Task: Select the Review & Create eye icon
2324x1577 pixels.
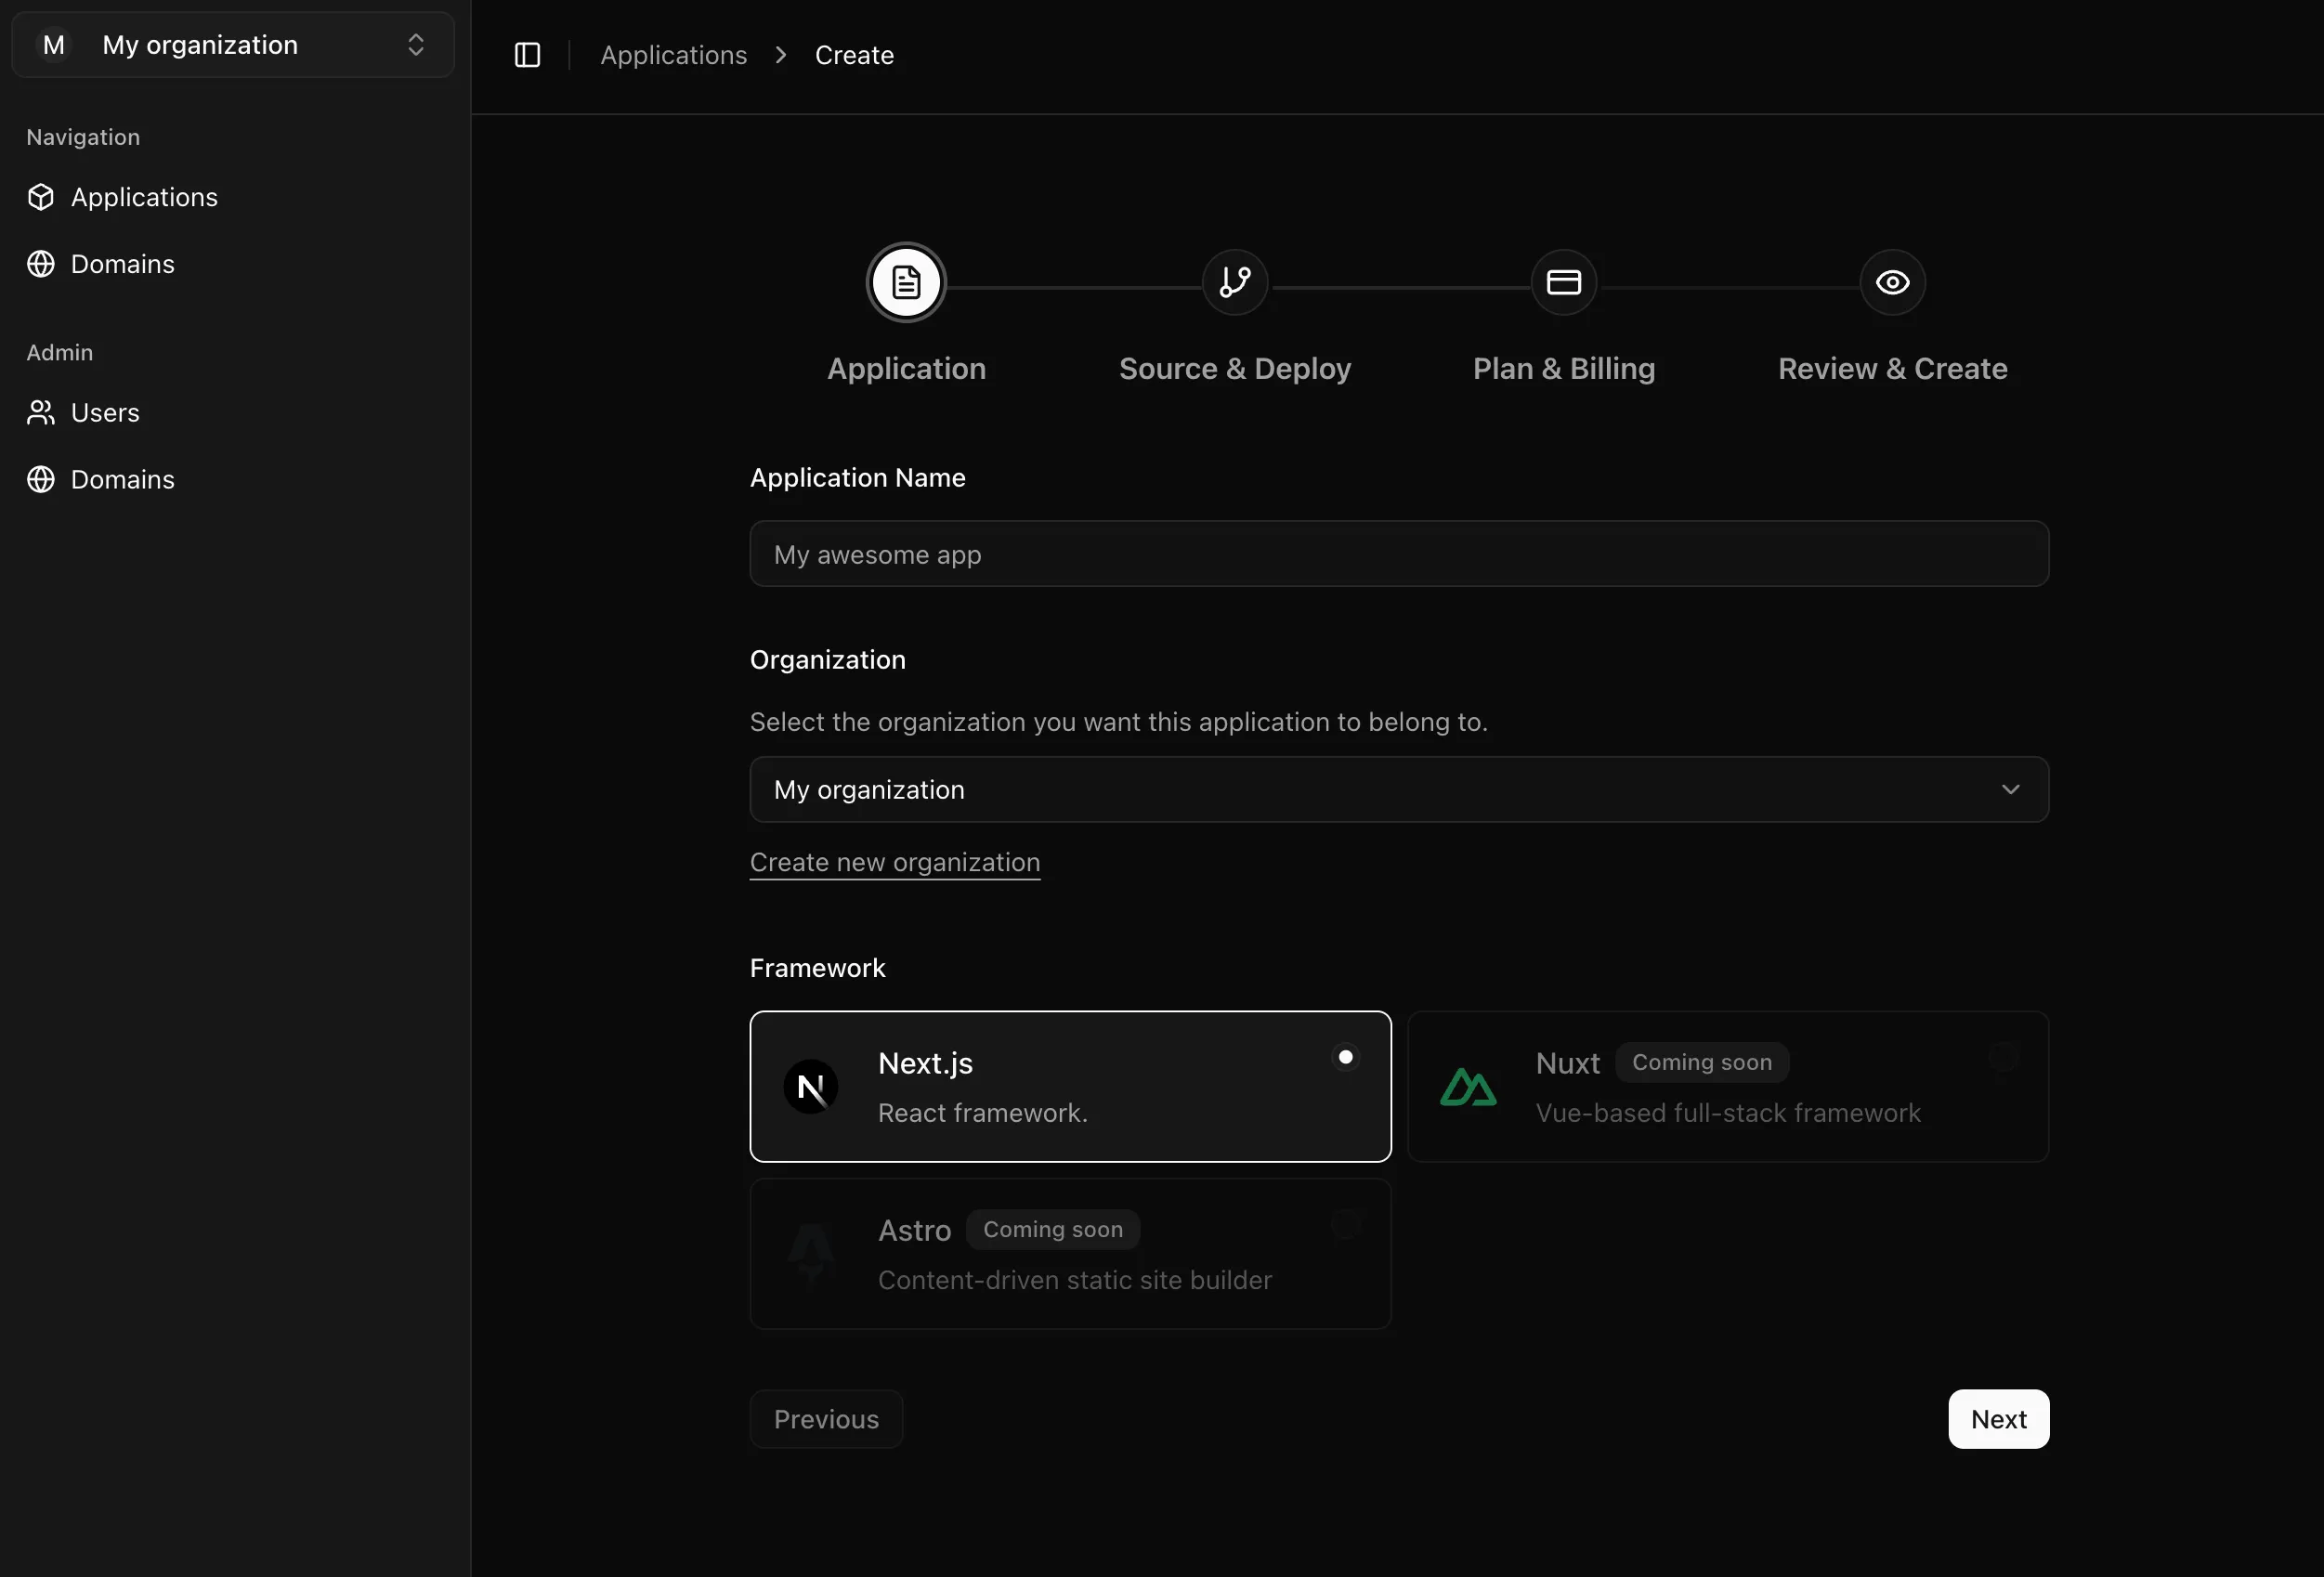Action: coord(1892,283)
